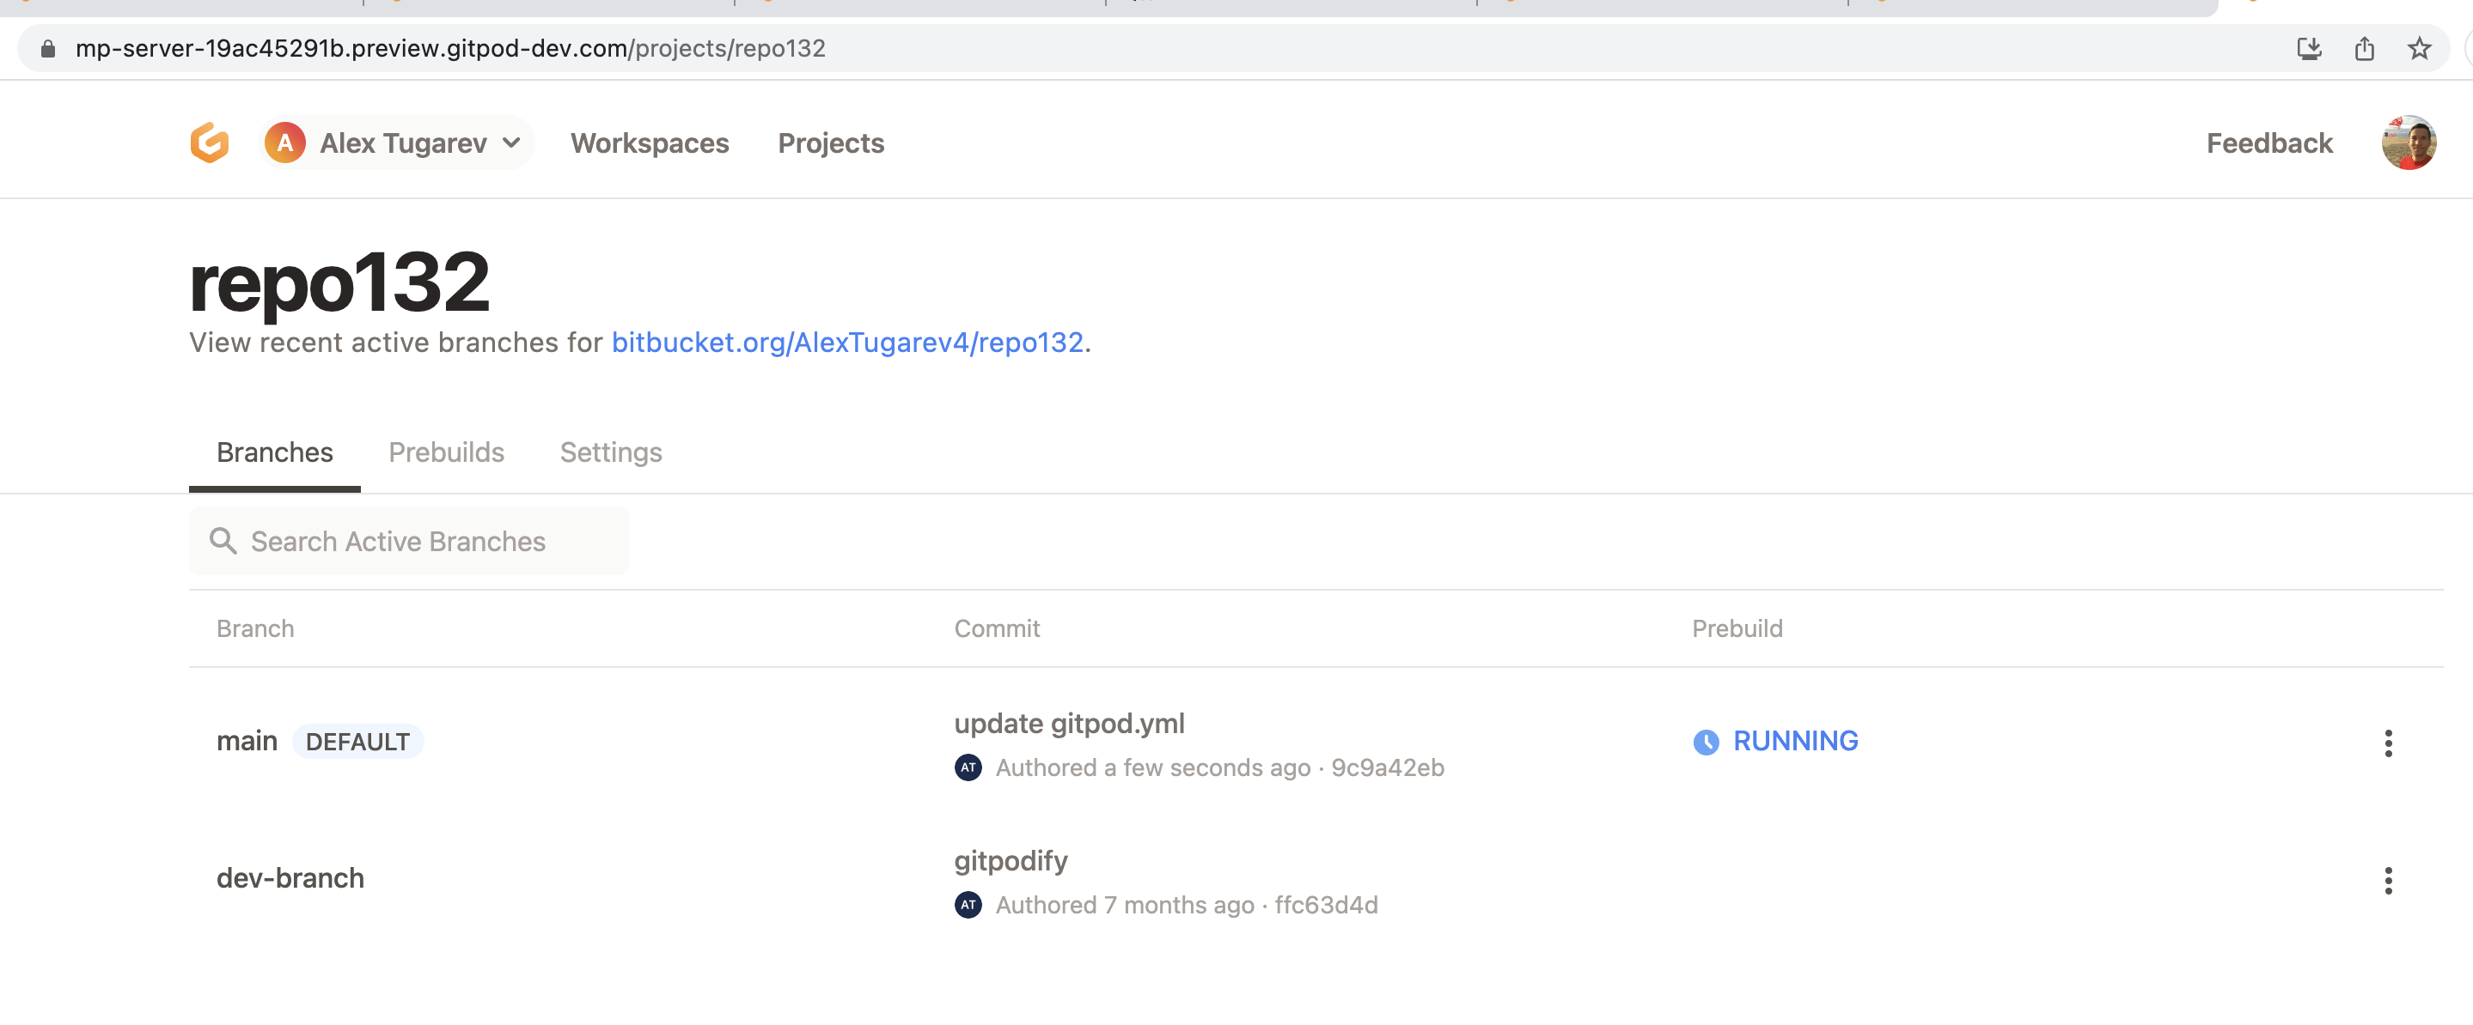This screenshot has width=2473, height=1025.
Task: Click the browser download icon
Action: pos(2310,48)
